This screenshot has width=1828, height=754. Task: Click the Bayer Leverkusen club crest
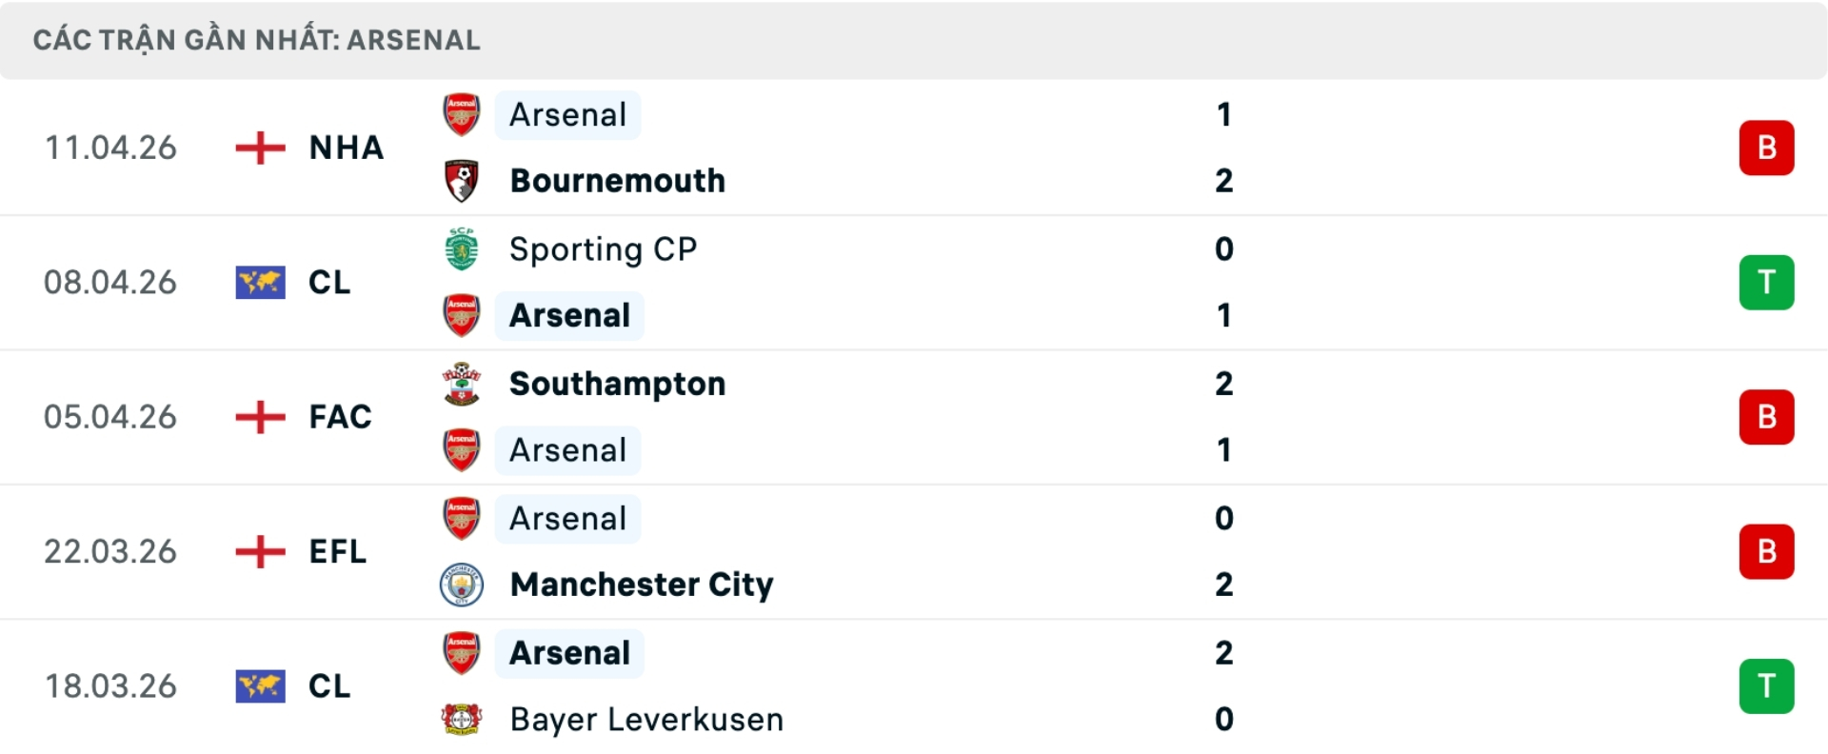pyautogui.click(x=462, y=720)
